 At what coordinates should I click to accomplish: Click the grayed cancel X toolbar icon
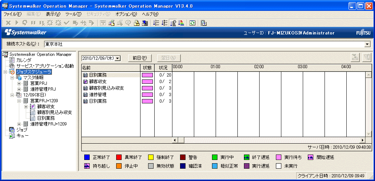8,23
